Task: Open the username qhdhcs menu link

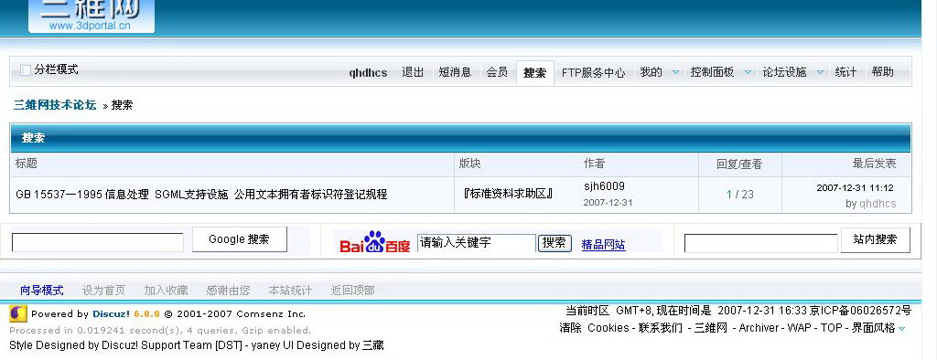Action: click(368, 73)
